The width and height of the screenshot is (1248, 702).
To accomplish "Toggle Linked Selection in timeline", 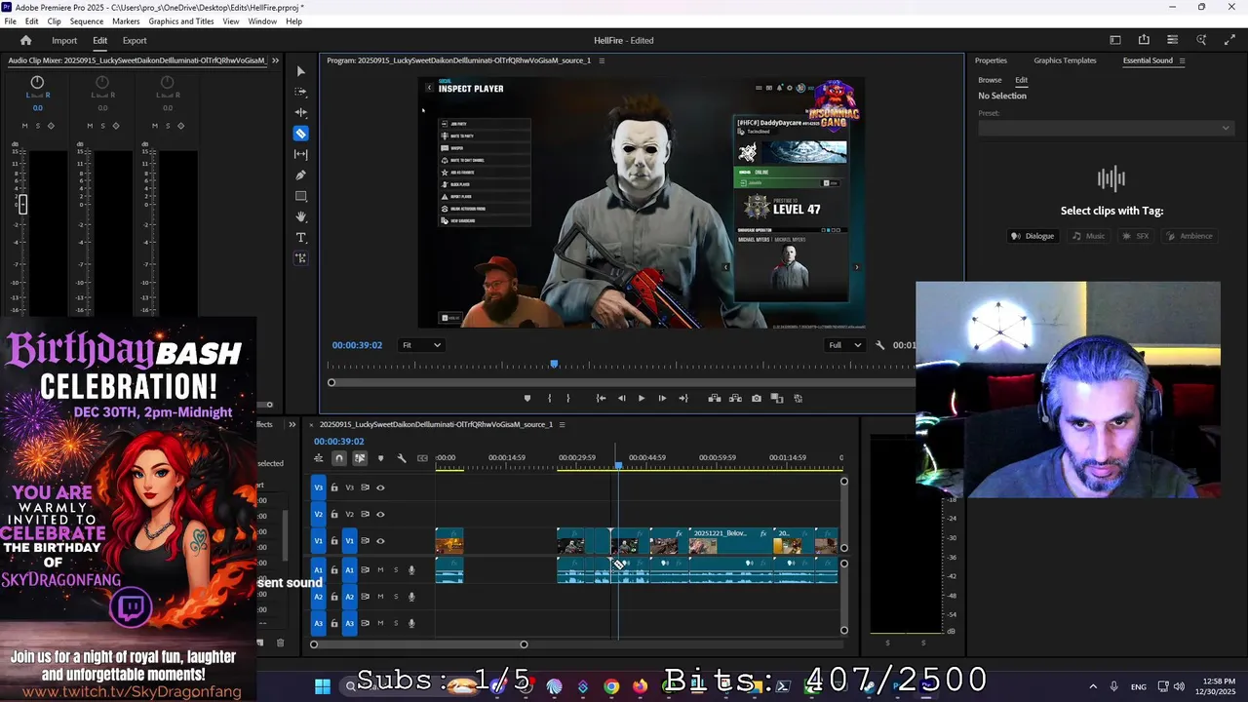I will coord(360,458).
